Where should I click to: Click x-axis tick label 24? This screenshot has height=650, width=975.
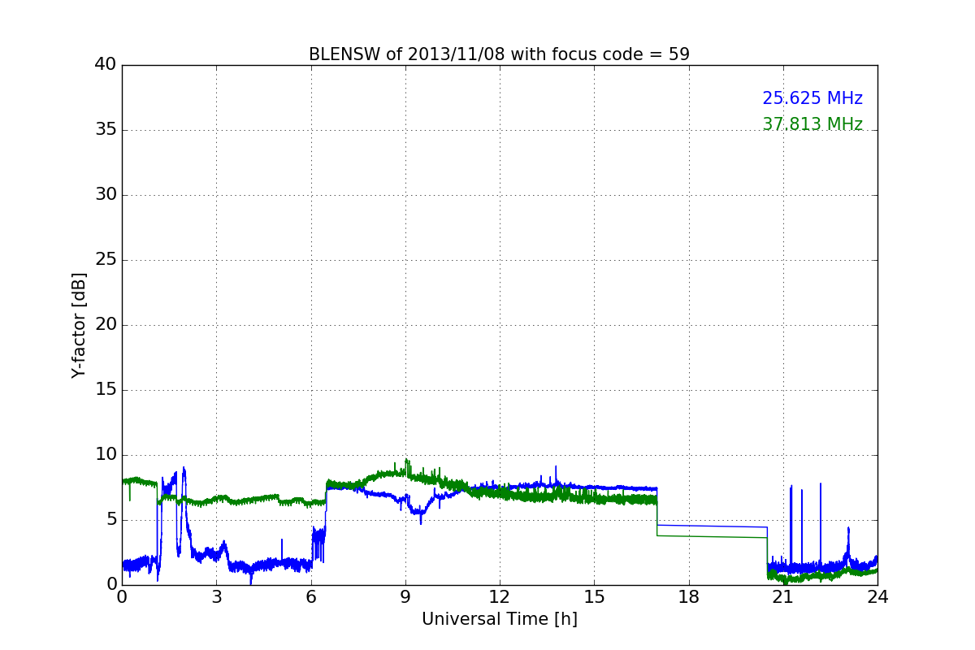click(x=877, y=596)
